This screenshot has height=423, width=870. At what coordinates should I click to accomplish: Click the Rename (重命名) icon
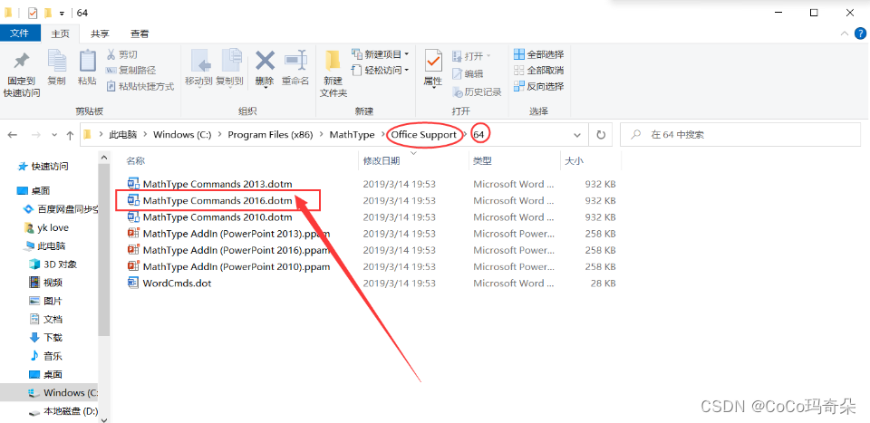coord(295,61)
